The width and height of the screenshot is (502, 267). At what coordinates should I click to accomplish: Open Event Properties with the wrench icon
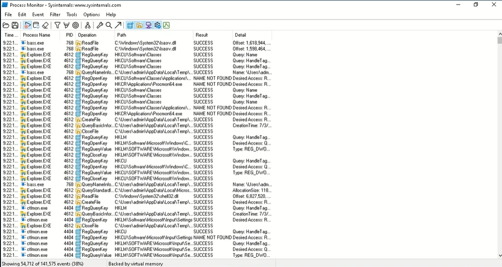[100, 25]
